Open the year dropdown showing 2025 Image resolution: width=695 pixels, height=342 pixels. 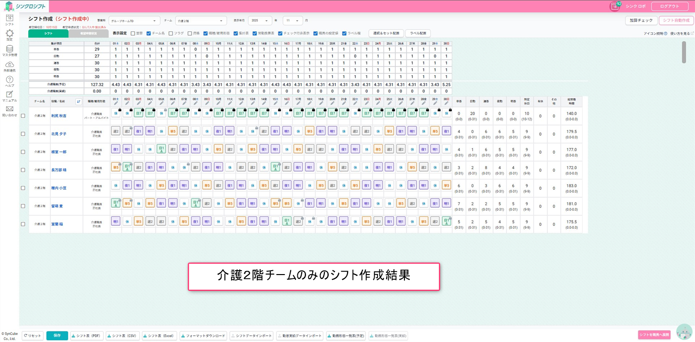pyautogui.click(x=260, y=21)
